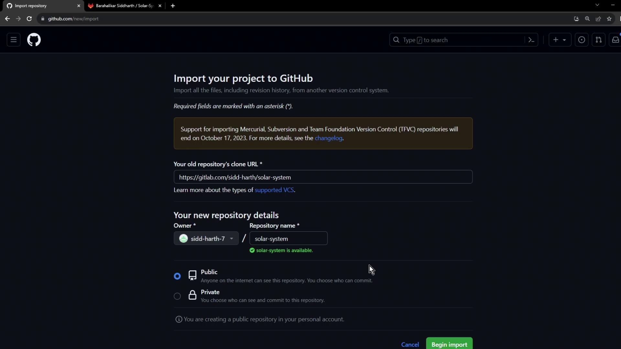Image resolution: width=621 pixels, height=349 pixels.
Task: Open the GitHub hamburger navigation menu
Action: (14, 40)
